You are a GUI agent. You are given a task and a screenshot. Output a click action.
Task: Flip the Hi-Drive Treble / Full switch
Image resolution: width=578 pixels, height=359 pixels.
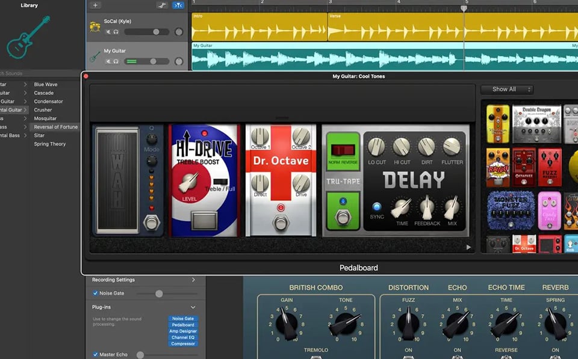tap(220, 182)
